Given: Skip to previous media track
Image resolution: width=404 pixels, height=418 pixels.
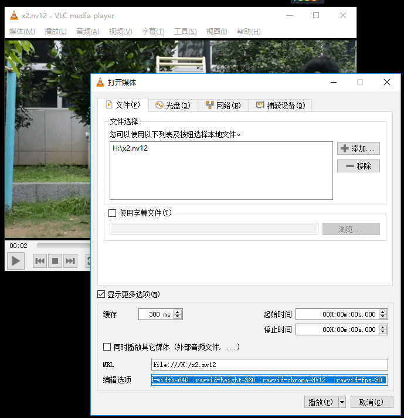Looking at the screenshot, I should [40, 261].
